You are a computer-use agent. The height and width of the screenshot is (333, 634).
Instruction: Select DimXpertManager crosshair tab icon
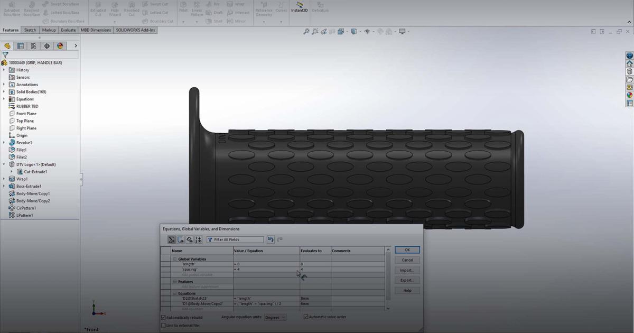tap(47, 46)
